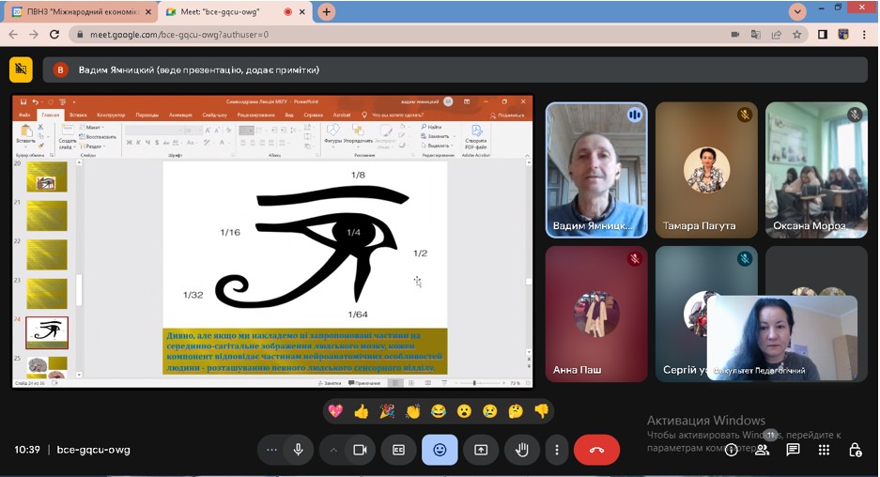This screenshot has width=880, height=477.
Task: Expand video settings arrow beside camera button
Action: (x=333, y=450)
